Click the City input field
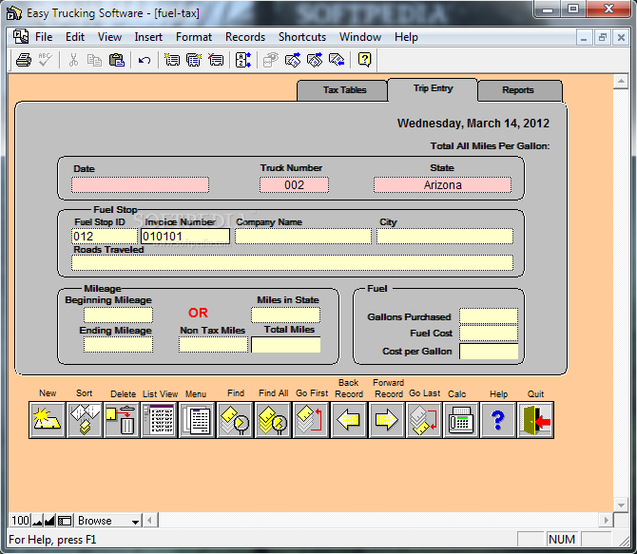637x554 pixels. coord(445,237)
